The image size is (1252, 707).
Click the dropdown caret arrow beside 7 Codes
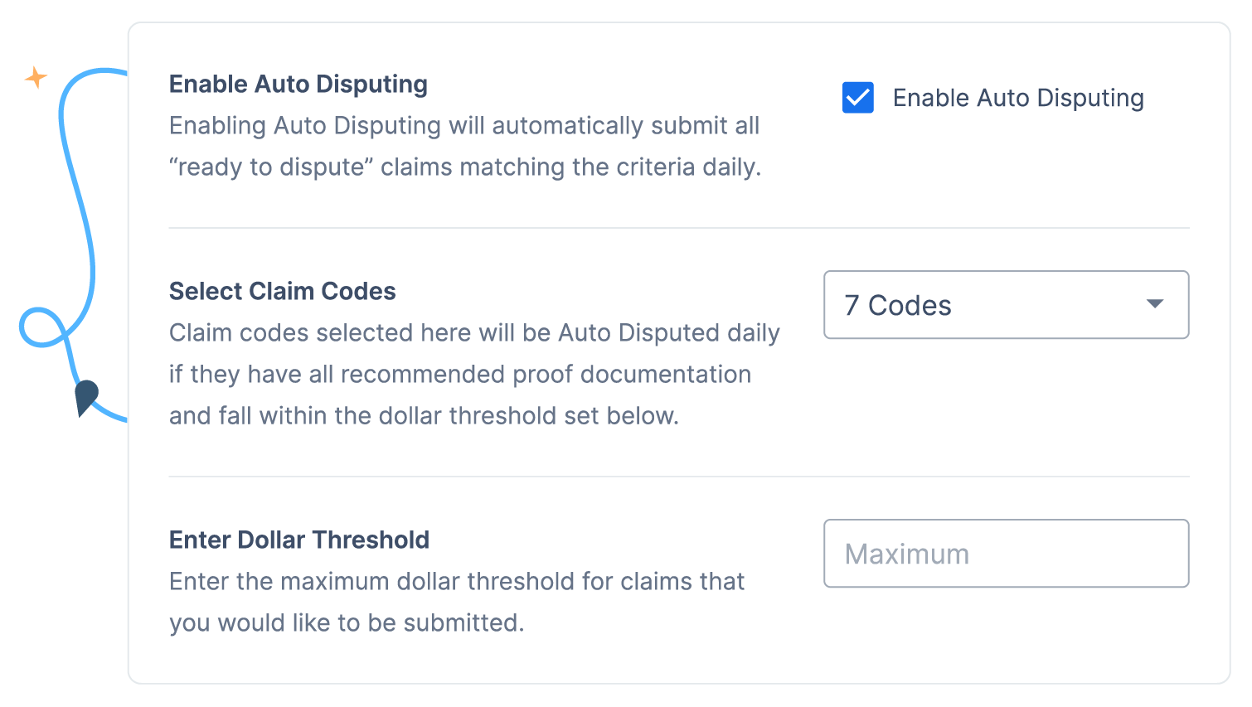tap(1155, 304)
